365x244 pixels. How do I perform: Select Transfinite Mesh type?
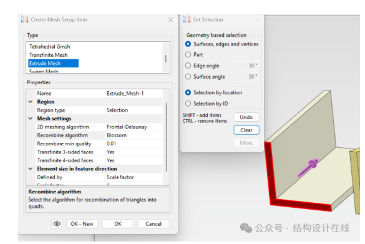(x=49, y=55)
